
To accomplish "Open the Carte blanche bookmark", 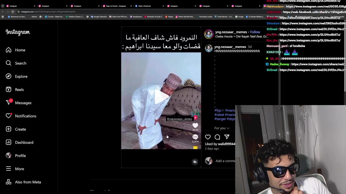I will click(x=224, y=17).
